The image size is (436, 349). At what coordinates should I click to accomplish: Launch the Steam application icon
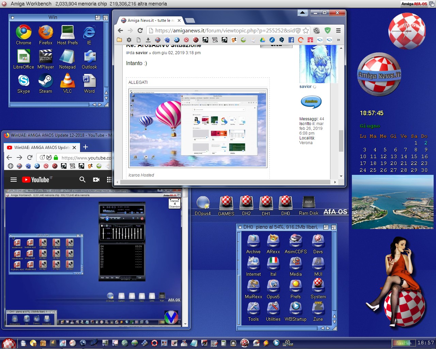46,81
